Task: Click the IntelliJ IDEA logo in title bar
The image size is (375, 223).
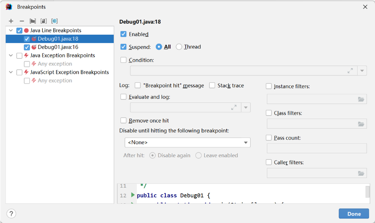Action: click(x=9, y=7)
